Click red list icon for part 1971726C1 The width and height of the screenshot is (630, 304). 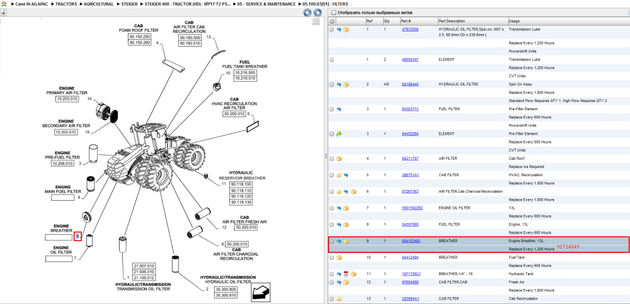pyautogui.click(x=346, y=274)
